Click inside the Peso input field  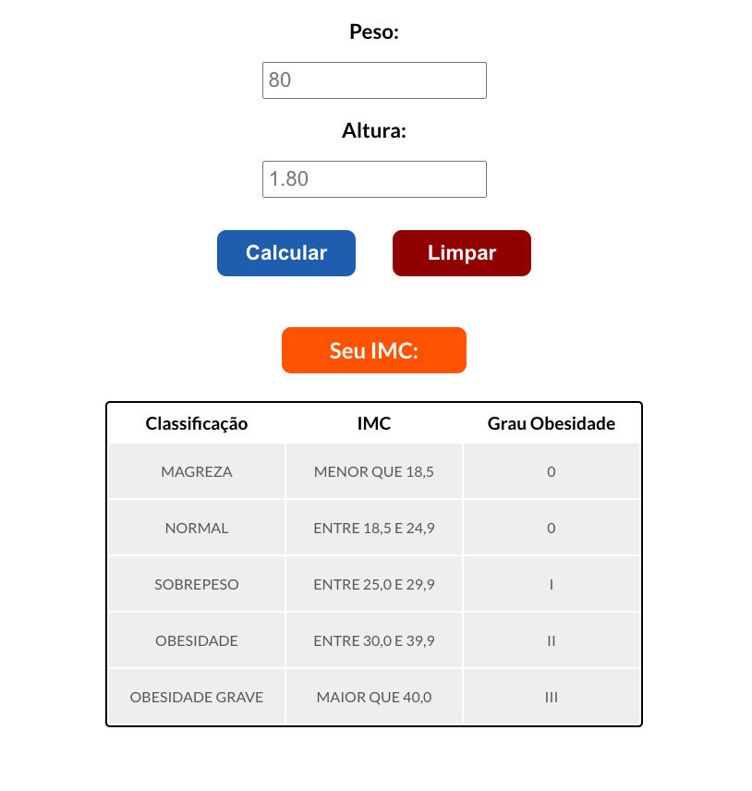point(374,80)
